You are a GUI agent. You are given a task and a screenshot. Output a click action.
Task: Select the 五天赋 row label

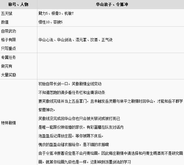coord(7,13)
